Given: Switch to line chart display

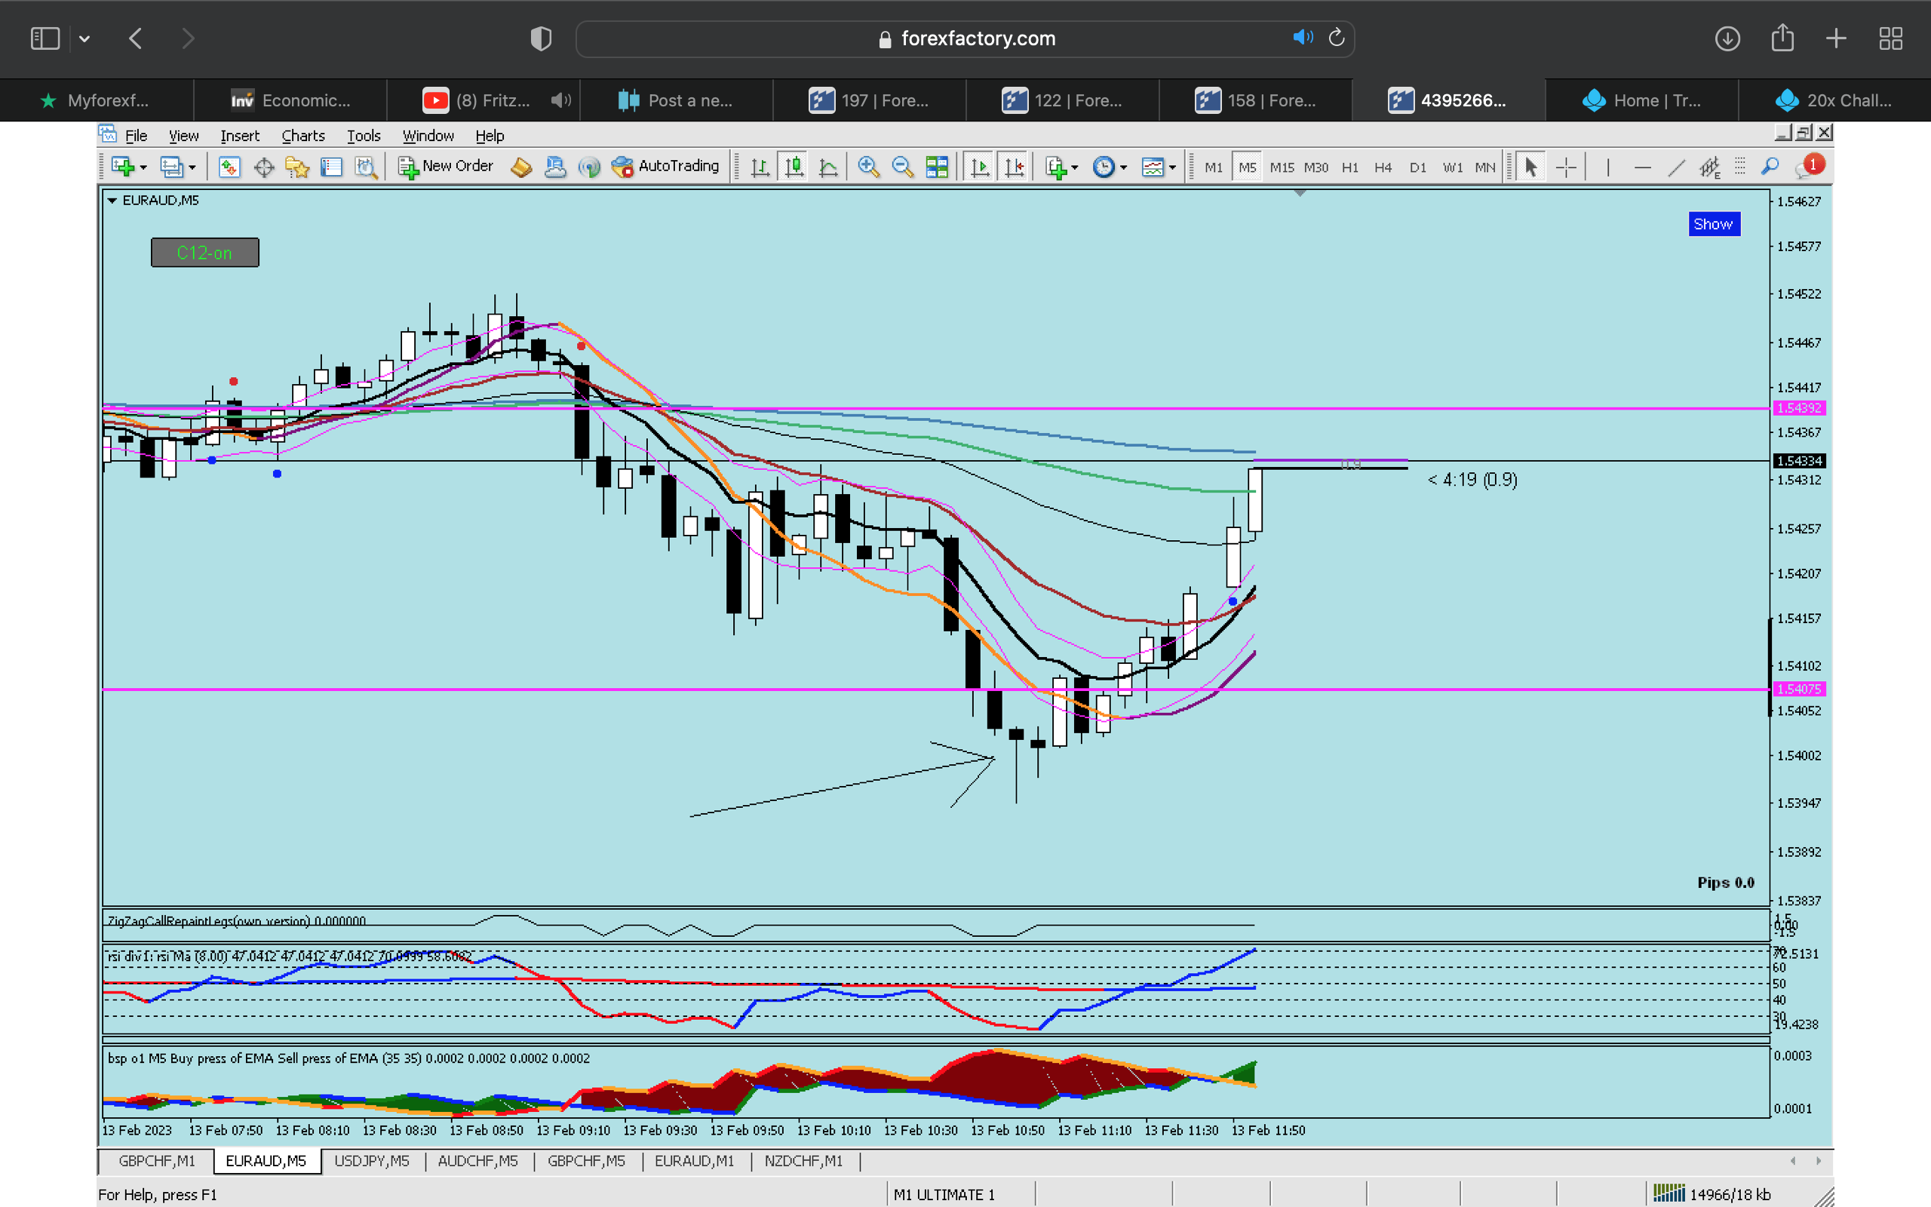Looking at the screenshot, I should coord(828,167).
